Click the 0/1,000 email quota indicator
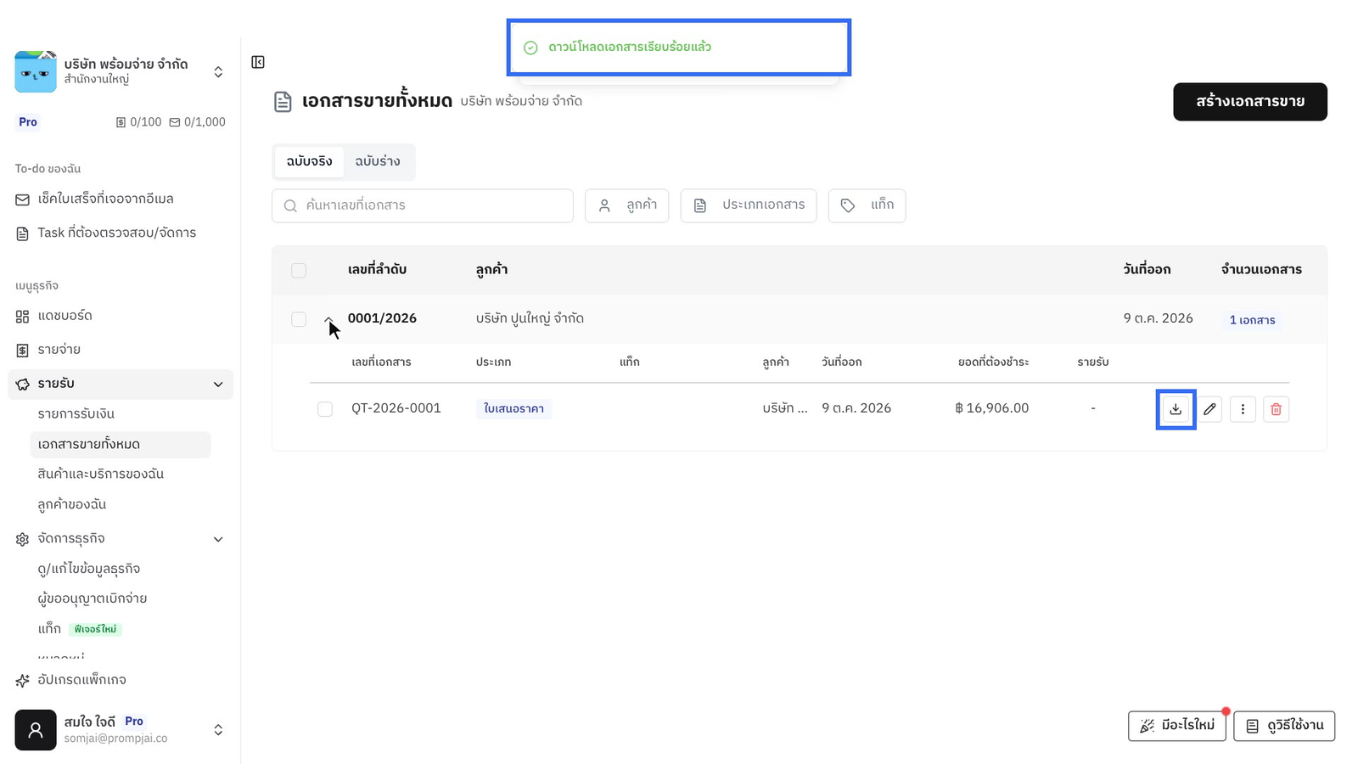Viewport: 1358px width, 764px height. click(197, 122)
